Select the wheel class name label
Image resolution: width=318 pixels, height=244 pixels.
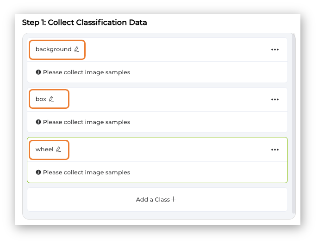click(44, 149)
